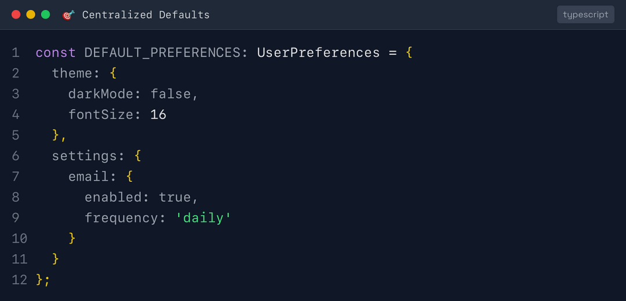
Task: Click line number 1 in the gutter
Action: pos(16,53)
